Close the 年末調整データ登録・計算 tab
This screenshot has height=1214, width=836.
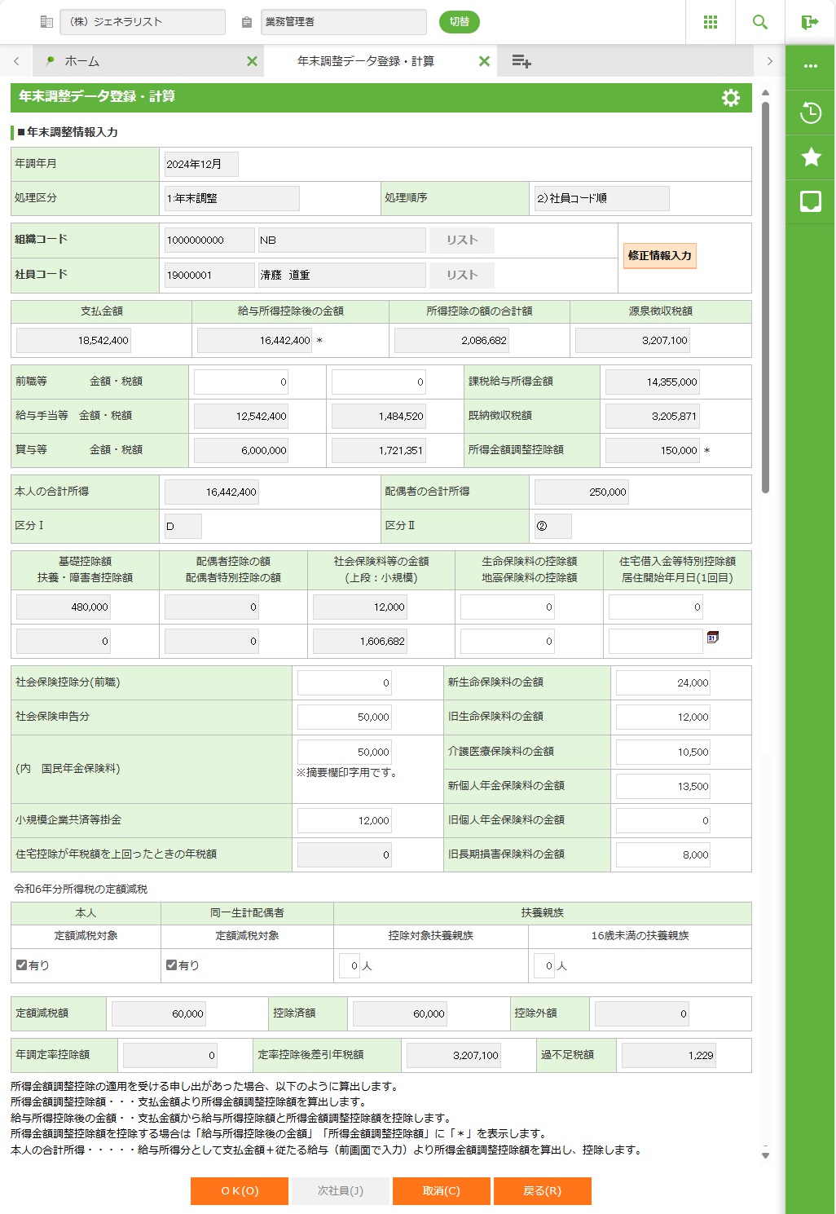coord(484,61)
